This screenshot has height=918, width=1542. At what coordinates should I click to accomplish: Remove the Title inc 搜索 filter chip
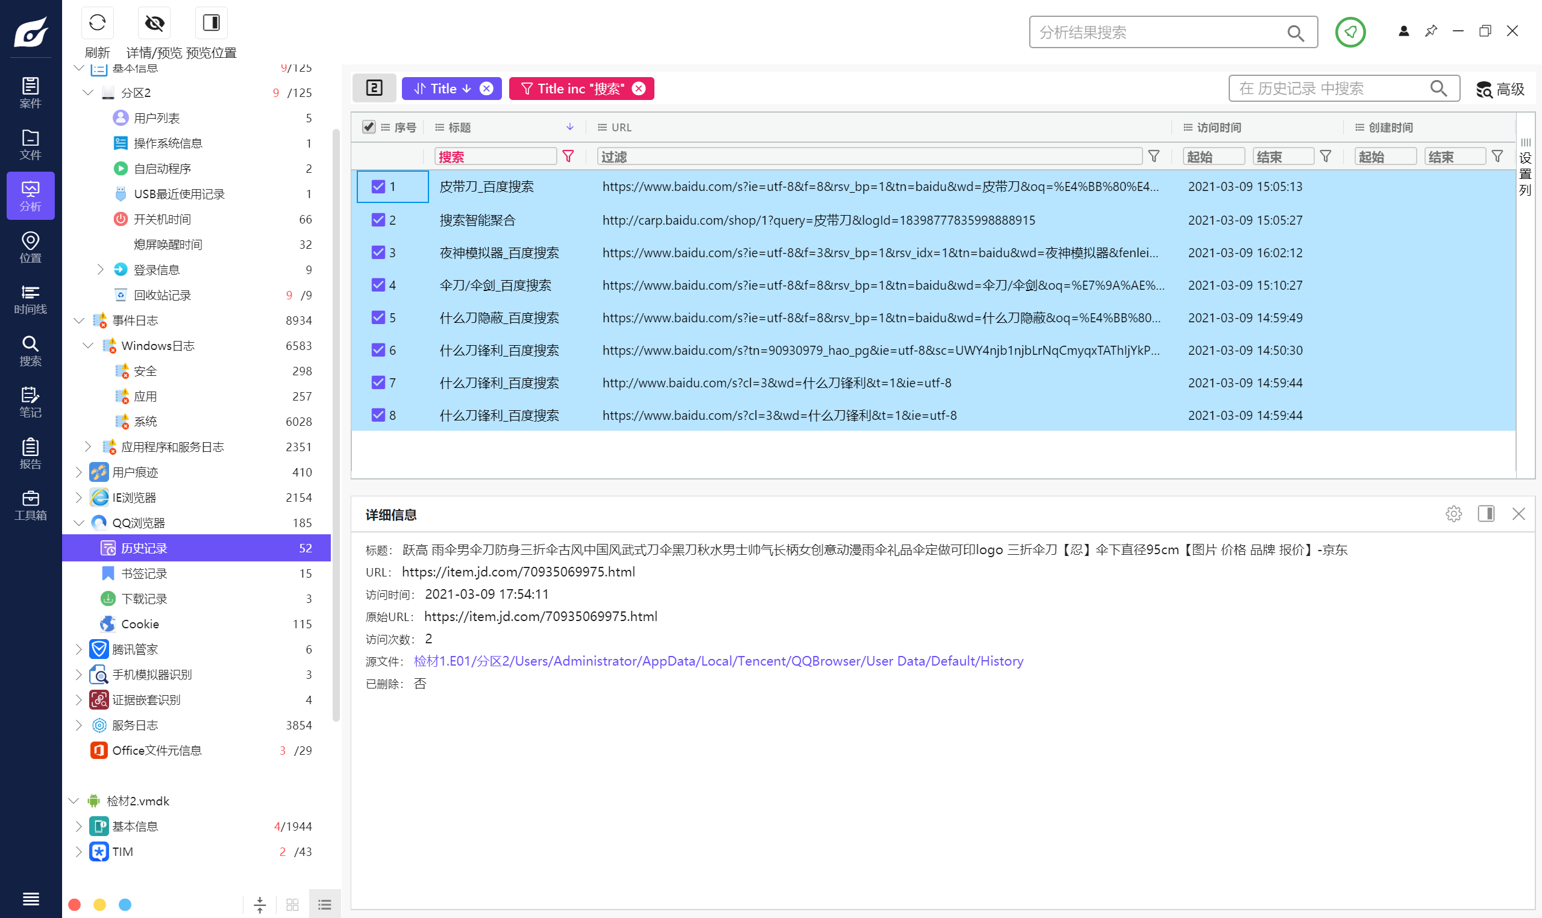(x=639, y=89)
